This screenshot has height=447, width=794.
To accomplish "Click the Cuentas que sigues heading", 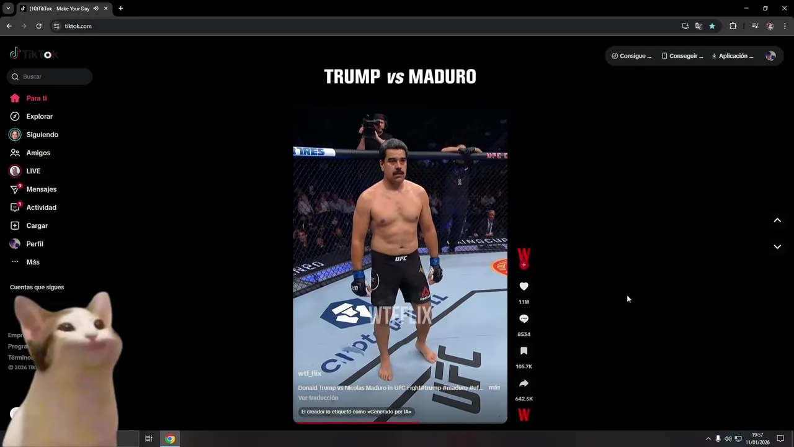I will [x=37, y=287].
